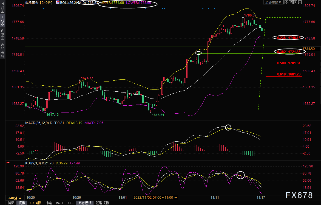
Task: Open the 合约资料 side tab
Action: pos(2,50)
